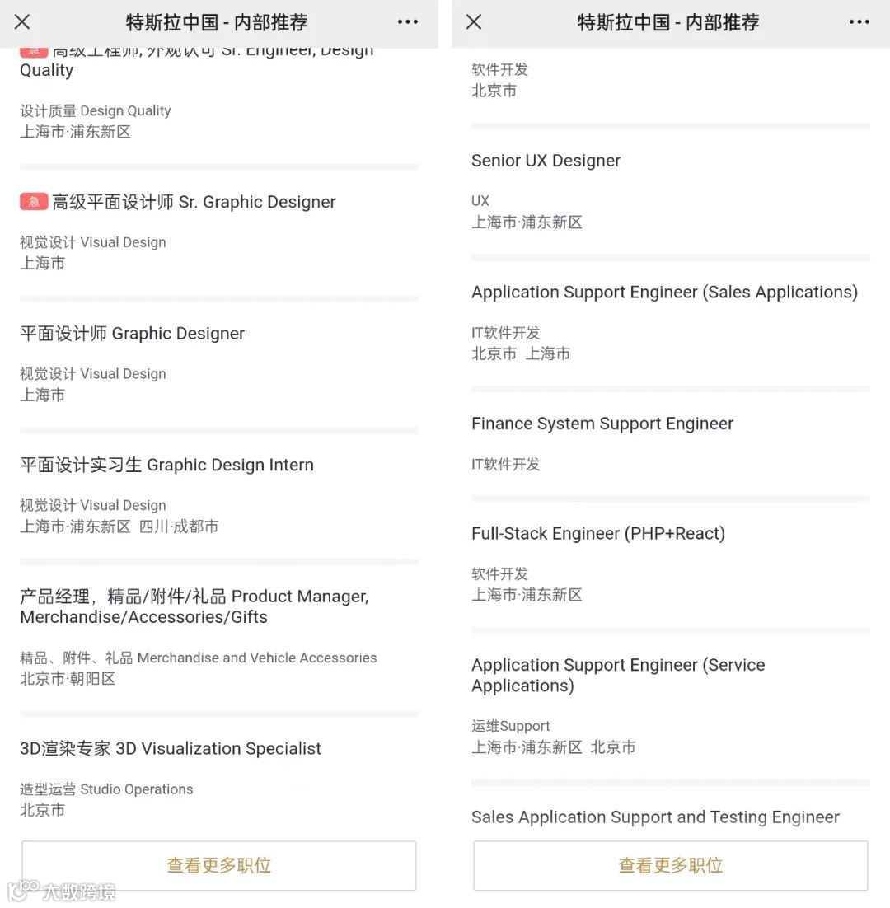Screen dimensions: 890x908
Task: Click UX category under Senior UX Designer
Action: 480,201
